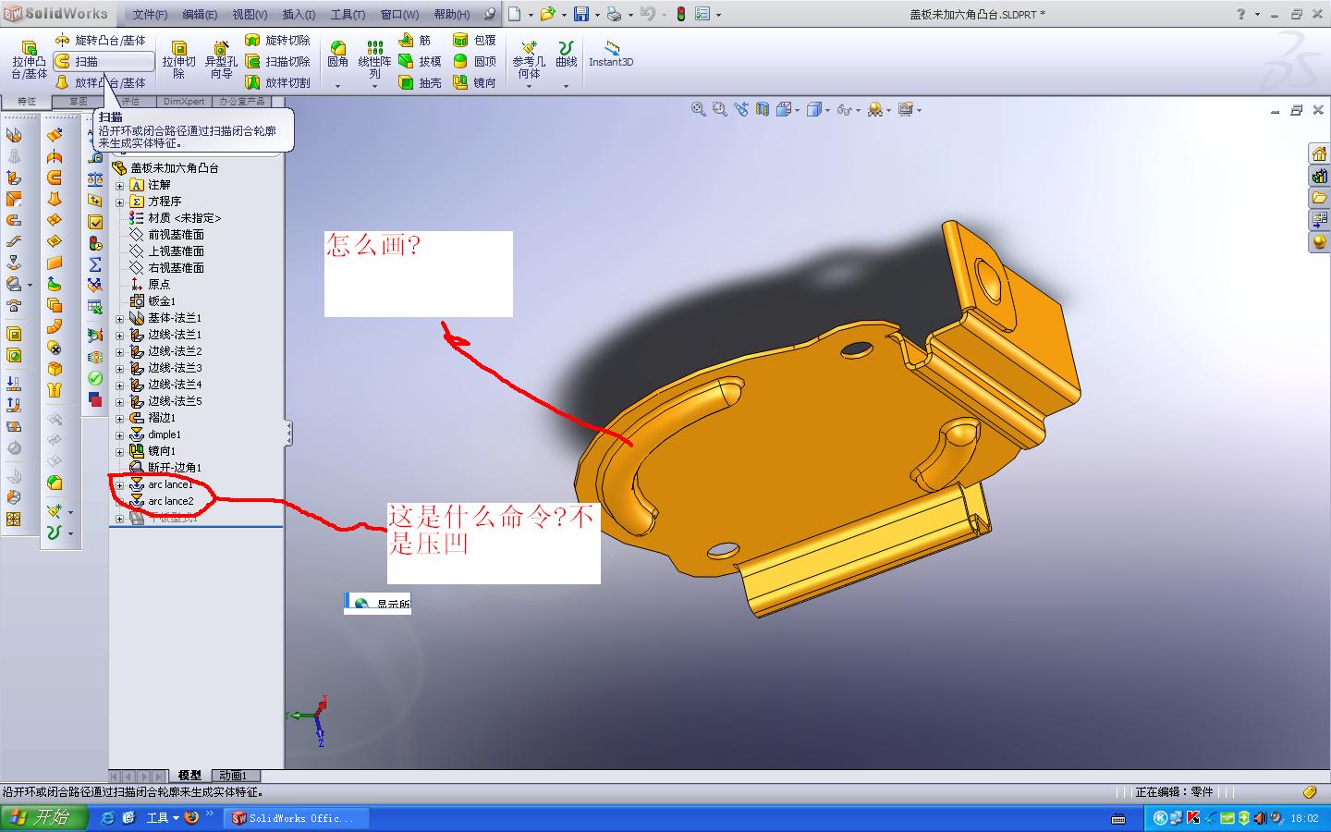
Task: Click the SolidWorks Resources home icon in task pane
Action: pos(1319,153)
